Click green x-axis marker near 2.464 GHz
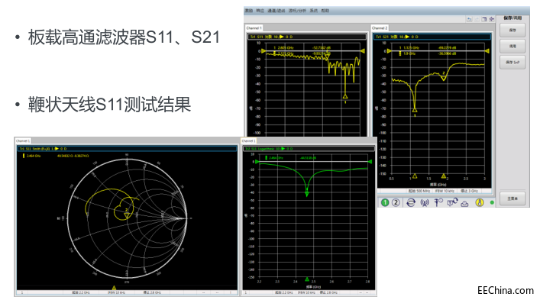540x300 pixels. point(307,279)
